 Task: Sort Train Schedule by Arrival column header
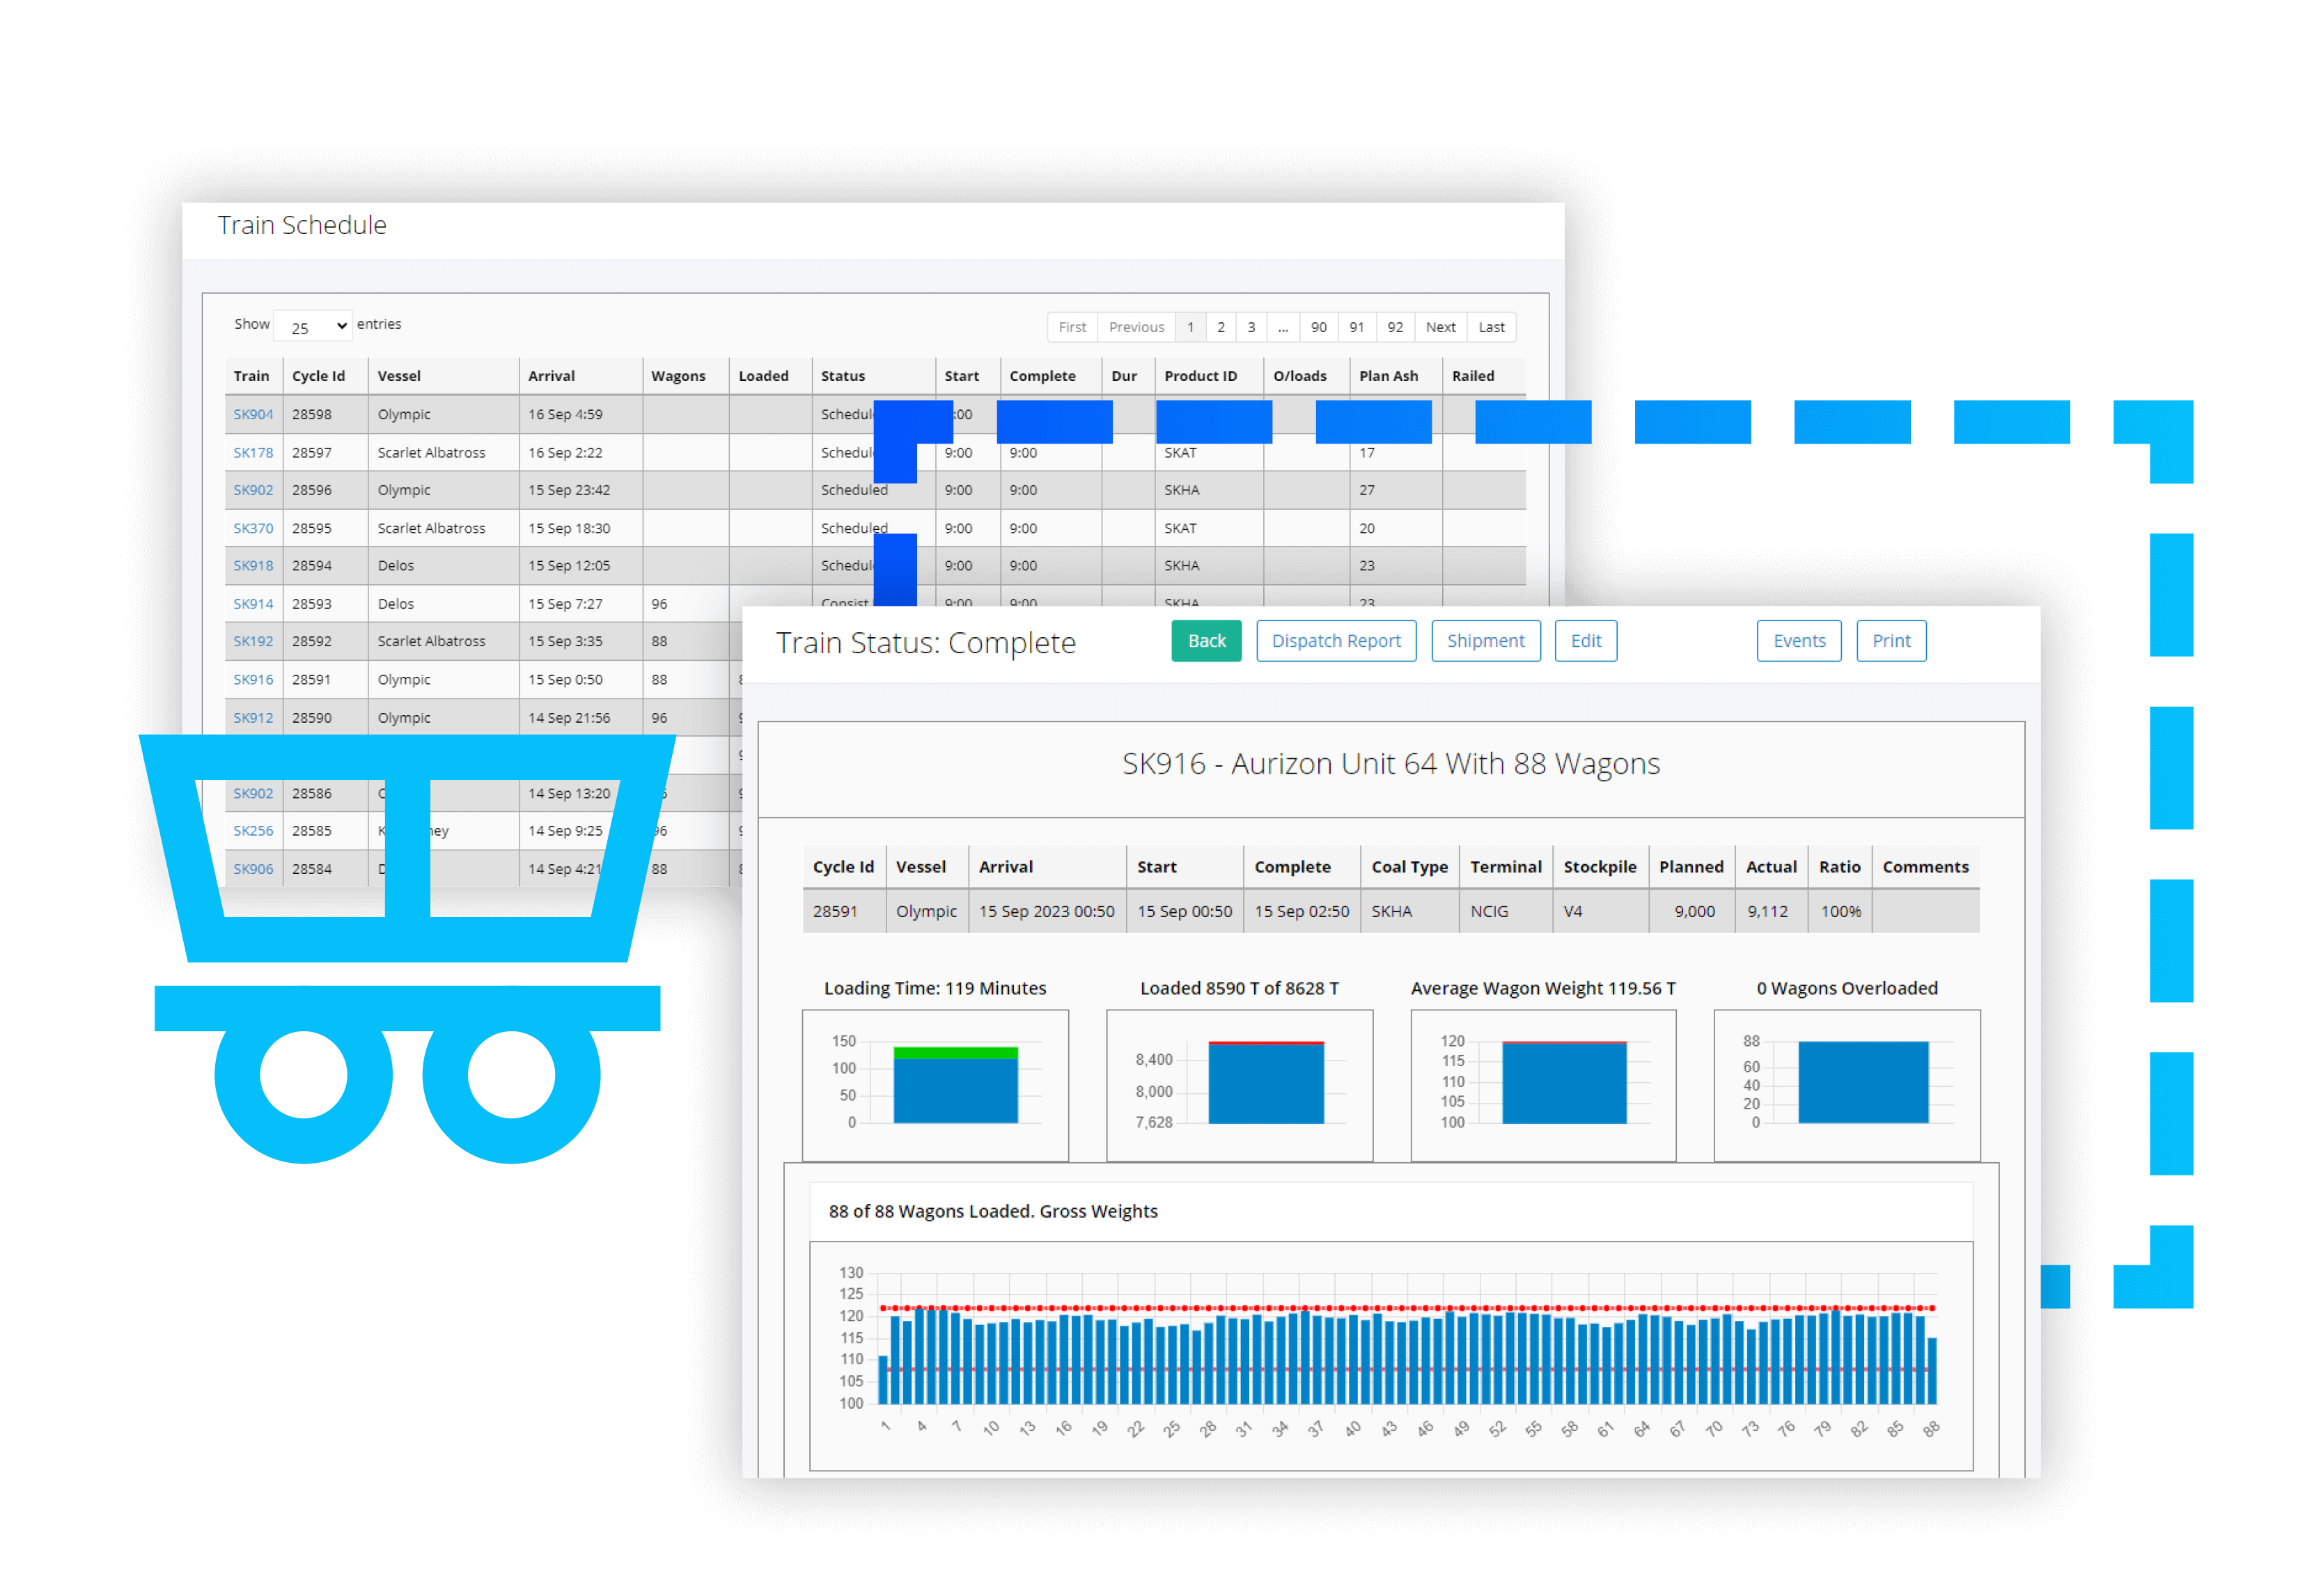click(x=581, y=376)
